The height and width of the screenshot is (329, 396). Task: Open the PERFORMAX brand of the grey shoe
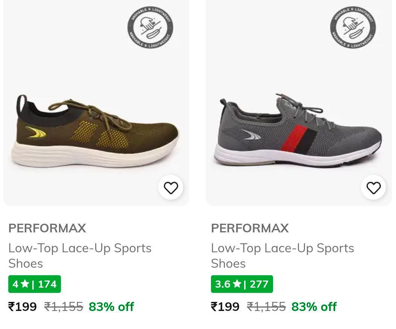[x=250, y=228]
